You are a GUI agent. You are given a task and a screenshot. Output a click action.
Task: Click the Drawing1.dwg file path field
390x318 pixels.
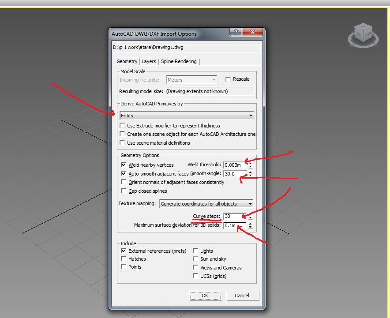(187, 48)
